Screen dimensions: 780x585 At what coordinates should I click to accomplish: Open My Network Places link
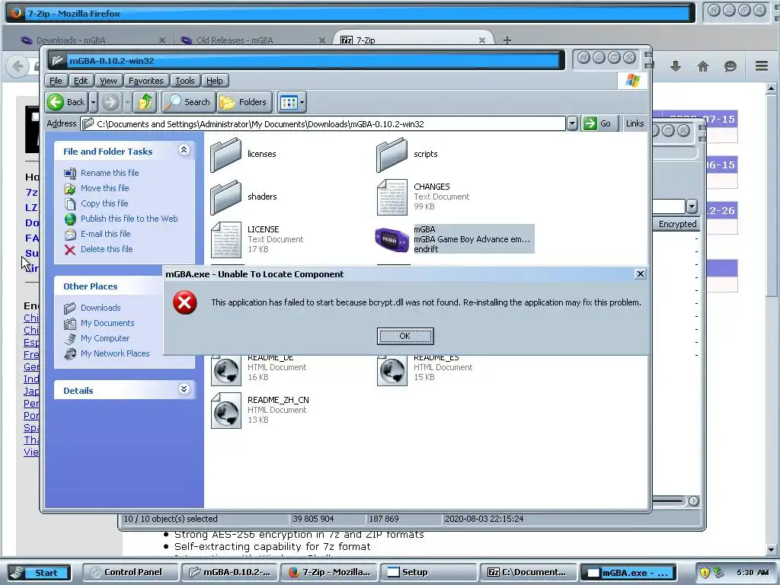[x=115, y=353]
